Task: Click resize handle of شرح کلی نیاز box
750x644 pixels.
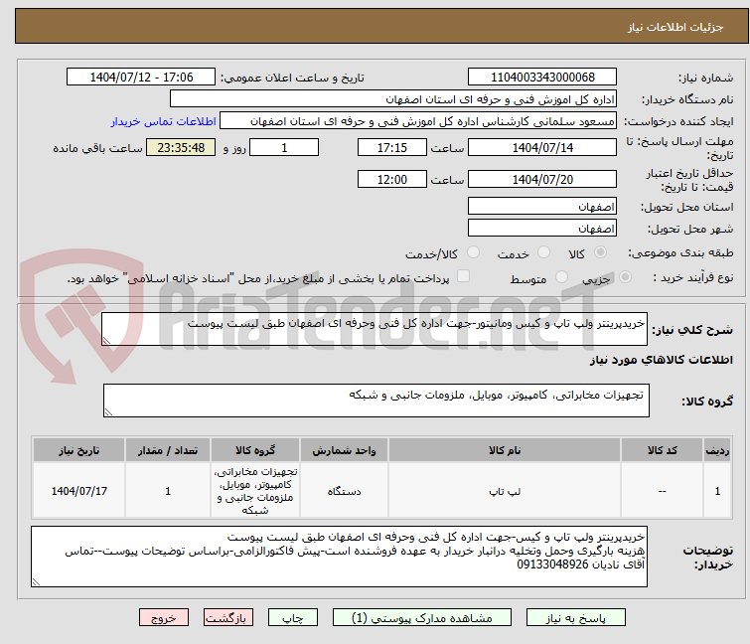Action: point(106,340)
